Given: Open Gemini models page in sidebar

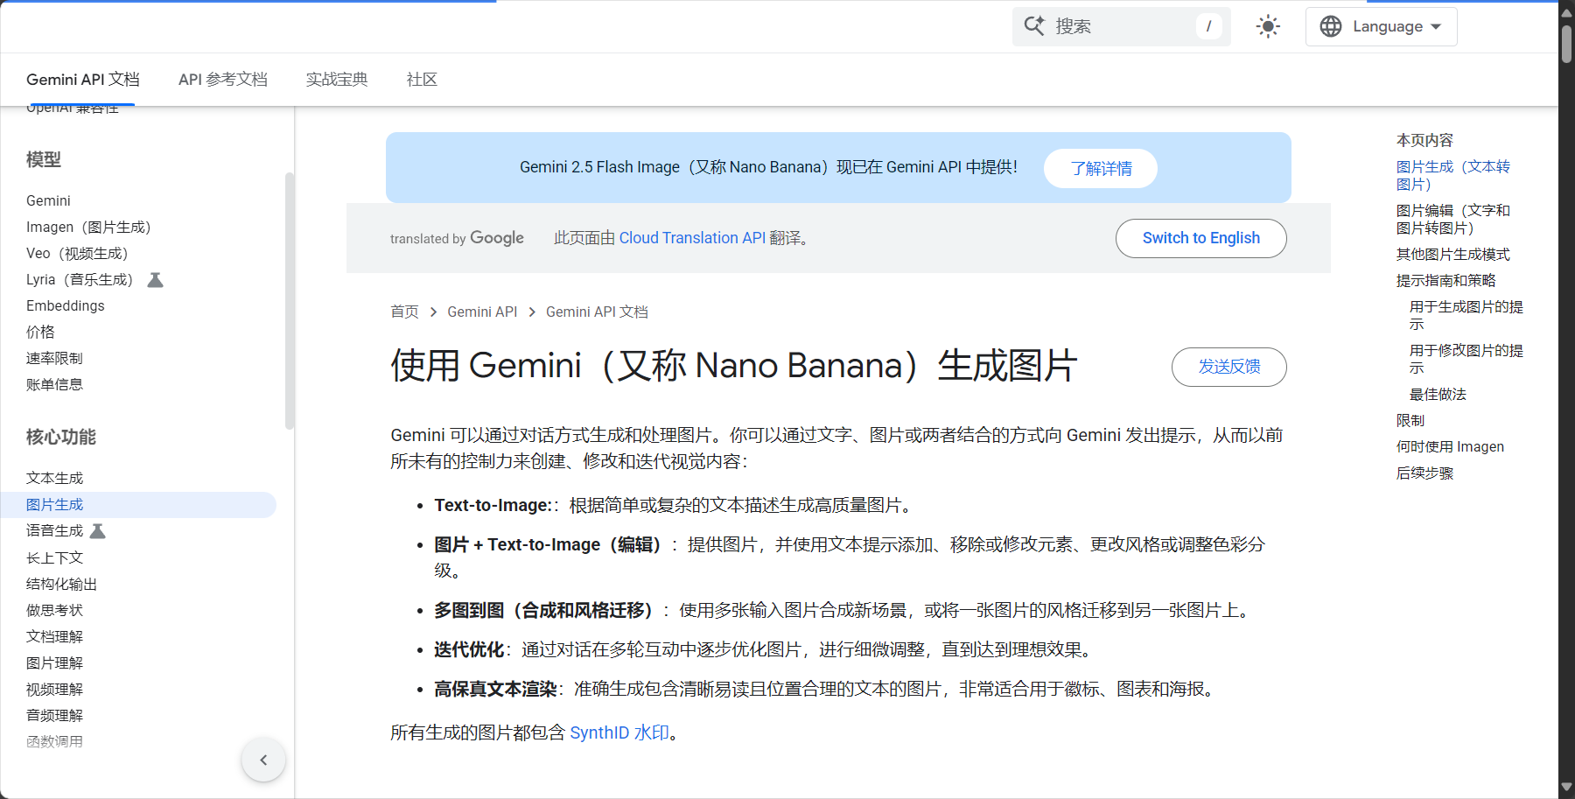Looking at the screenshot, I should [48, 200].
